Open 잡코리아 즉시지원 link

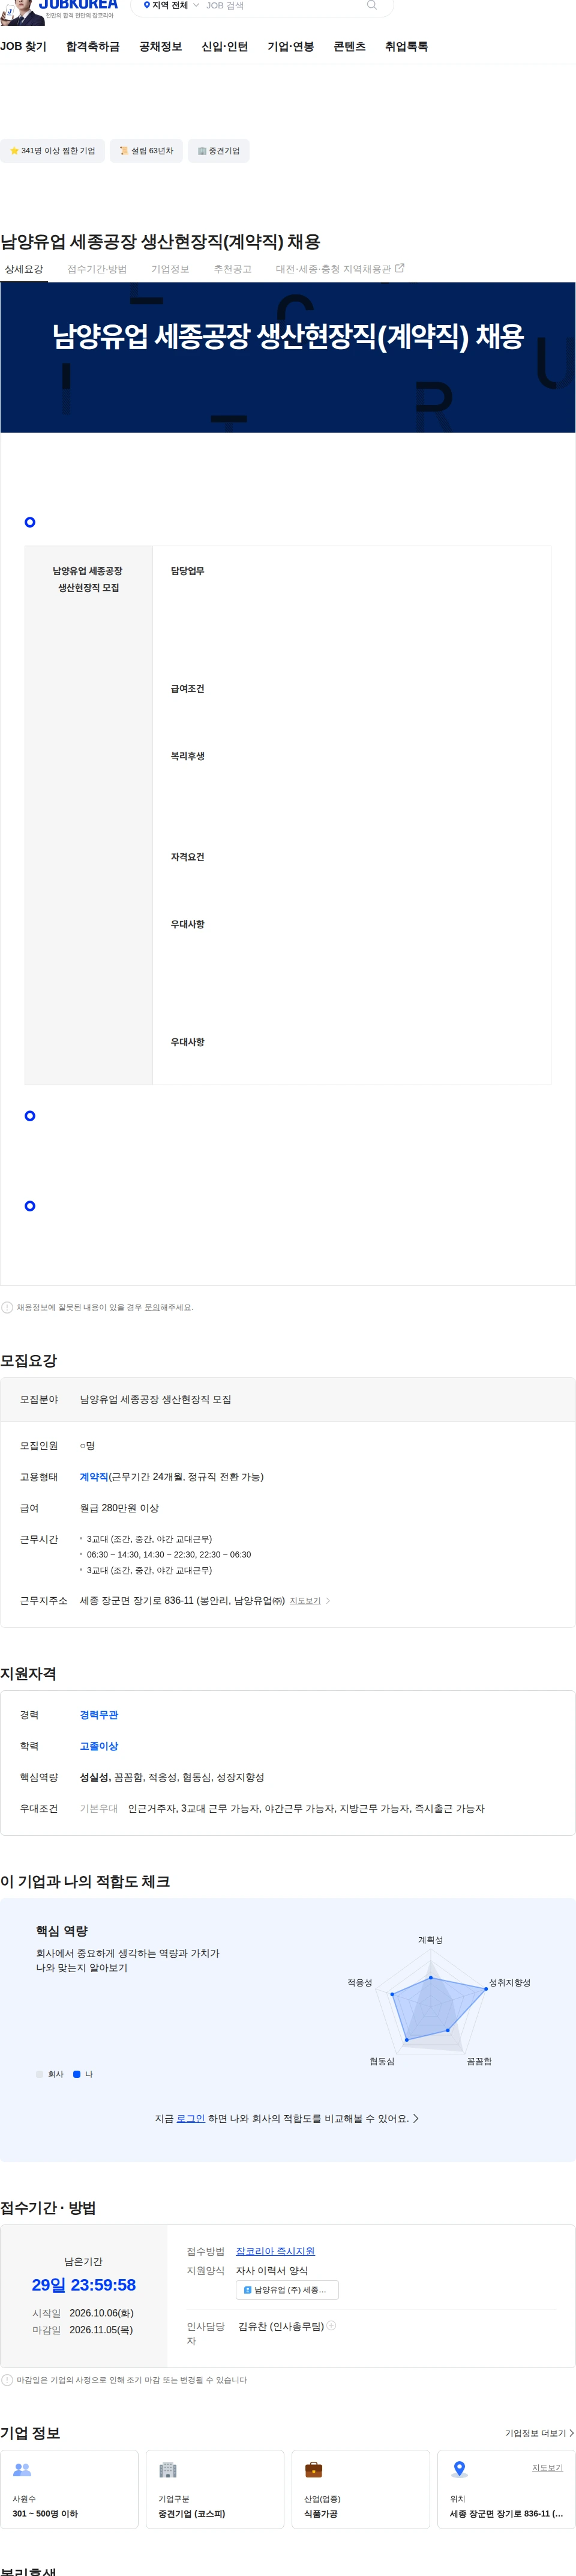[275, 2251]
